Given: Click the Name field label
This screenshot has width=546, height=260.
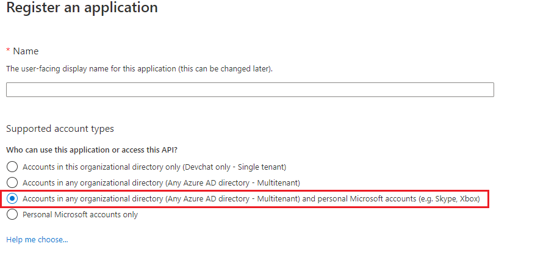Looking at the screenshot, I should tap(26, 51).
